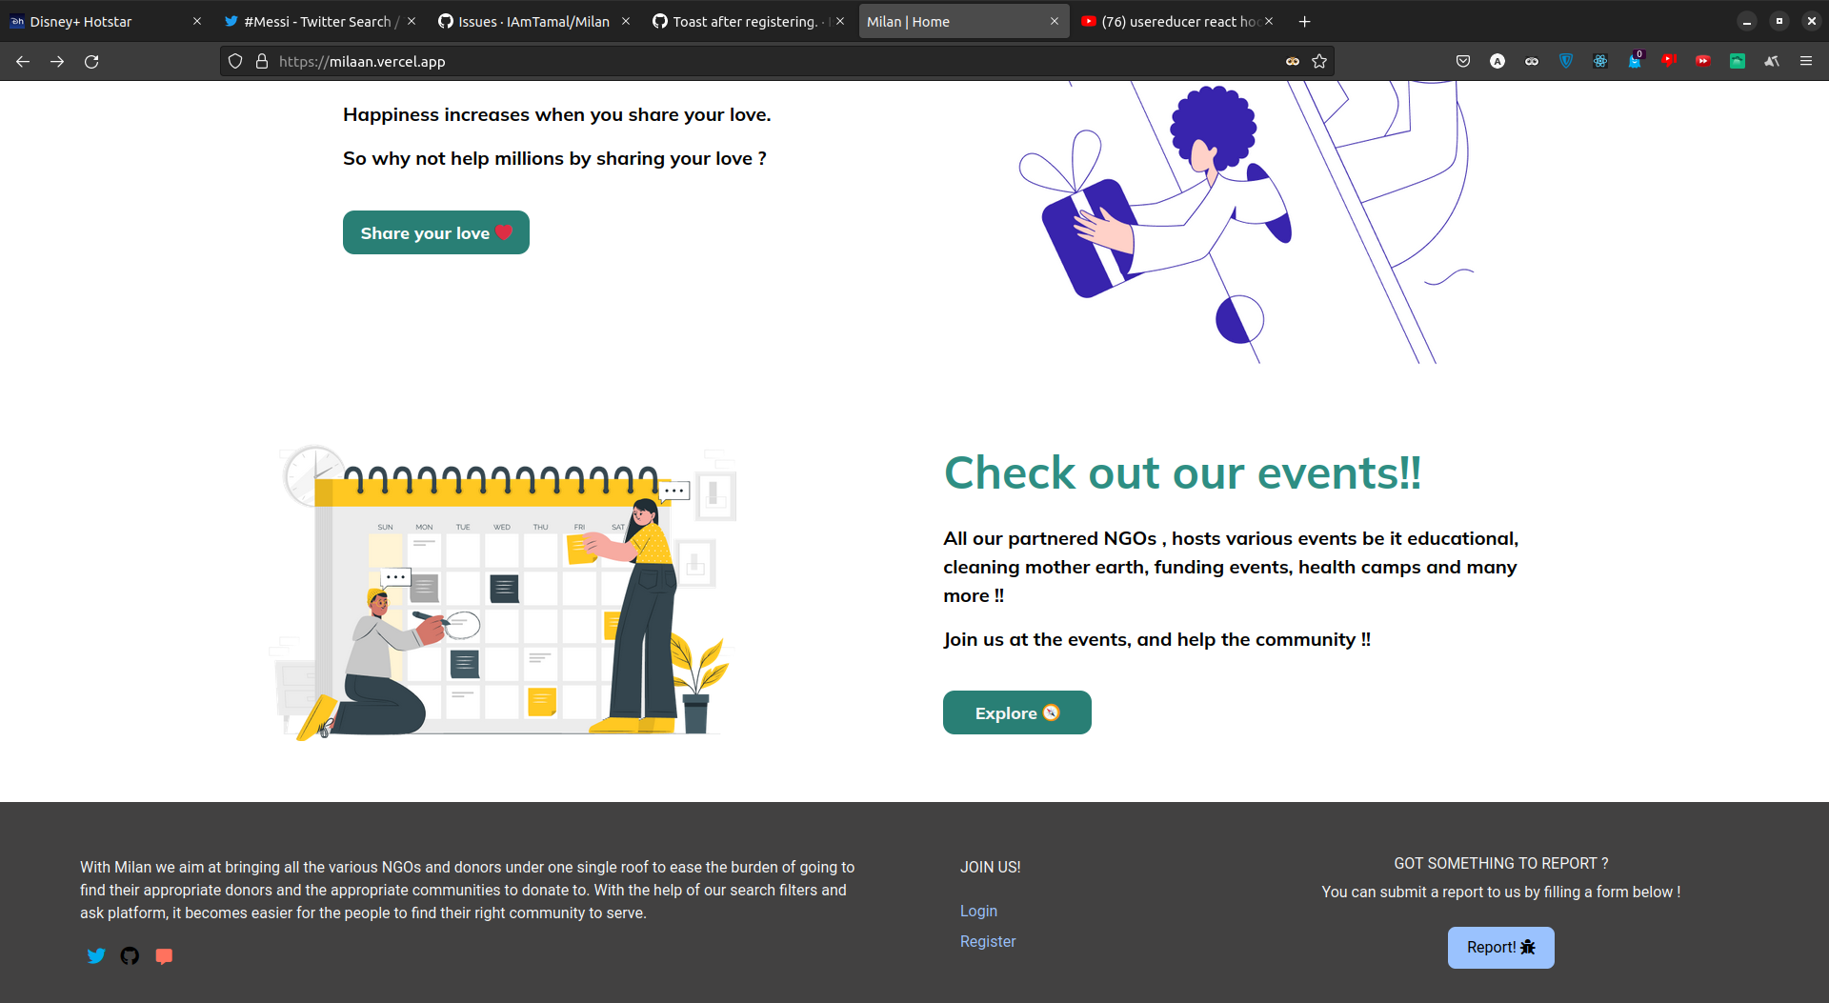Open the blue shield VPN extension
1829x1003 pixels.
click(1565, 61)
